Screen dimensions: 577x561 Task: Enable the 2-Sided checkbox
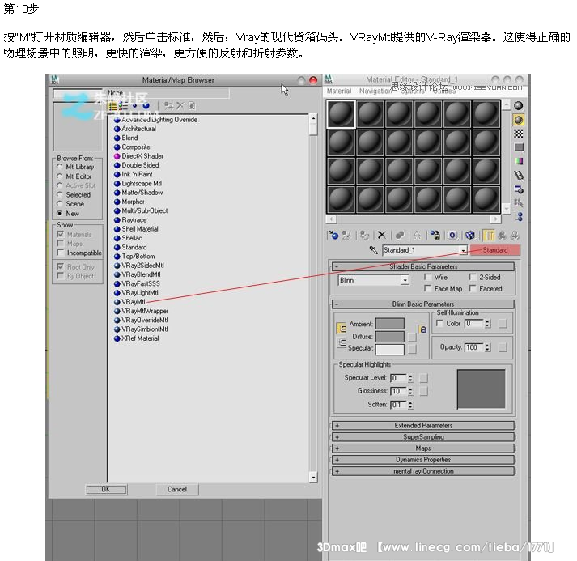(473, 278)
